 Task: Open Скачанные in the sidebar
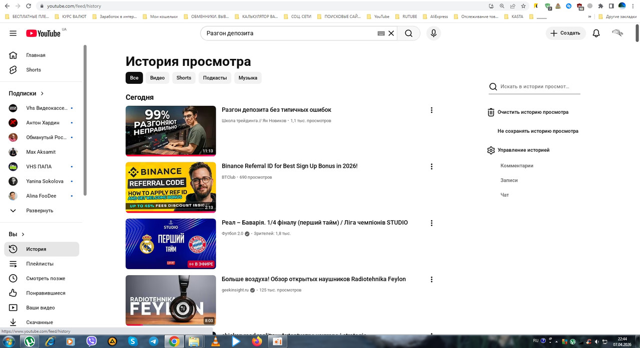click(x=42, y=322)
